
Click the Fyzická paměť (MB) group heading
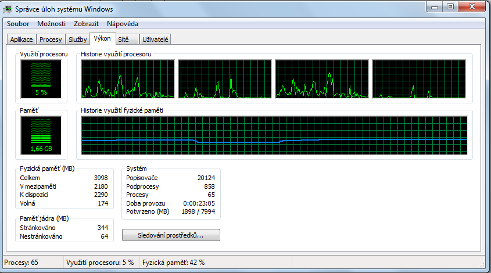[x=47, y=168]
